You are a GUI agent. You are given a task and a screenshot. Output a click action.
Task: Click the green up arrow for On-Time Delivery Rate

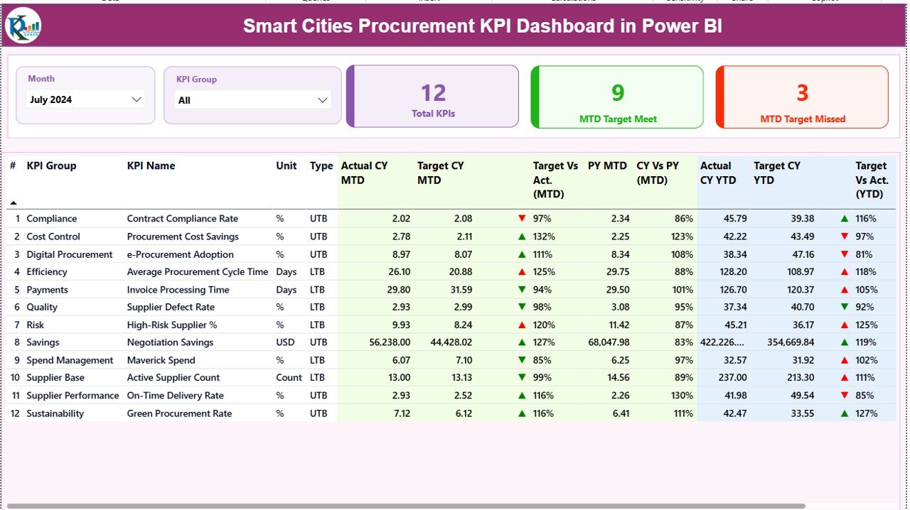pos(523,395)
